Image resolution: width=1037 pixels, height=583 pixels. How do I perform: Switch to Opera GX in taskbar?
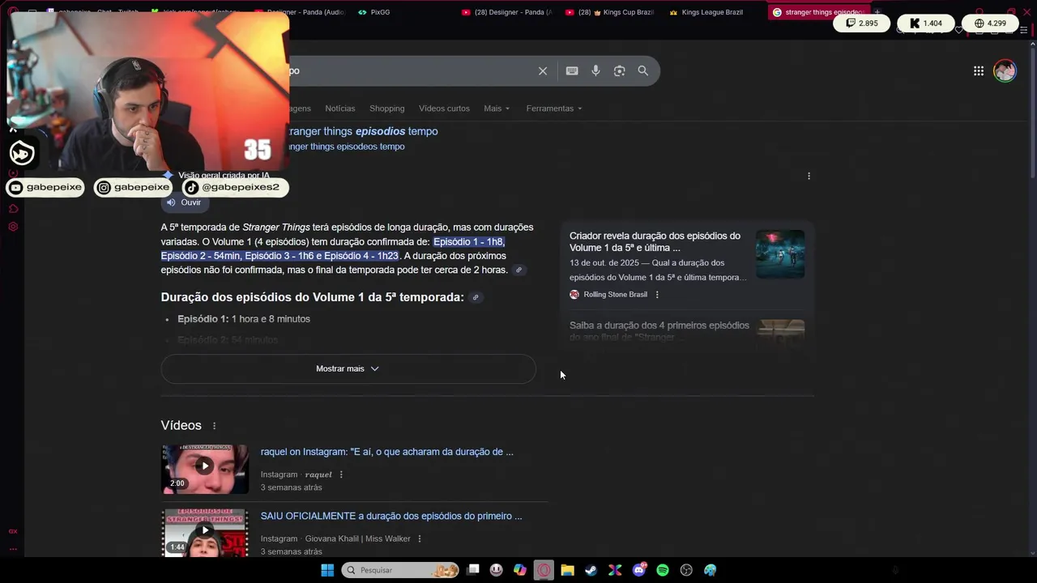point(544,570)
